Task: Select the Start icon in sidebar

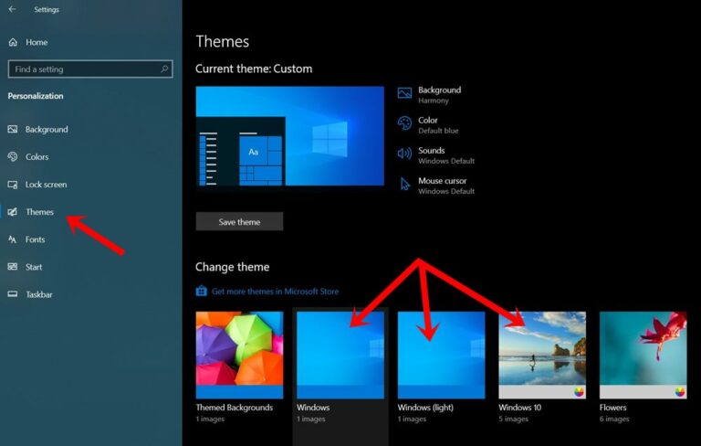Action: [x=13, y=267]
